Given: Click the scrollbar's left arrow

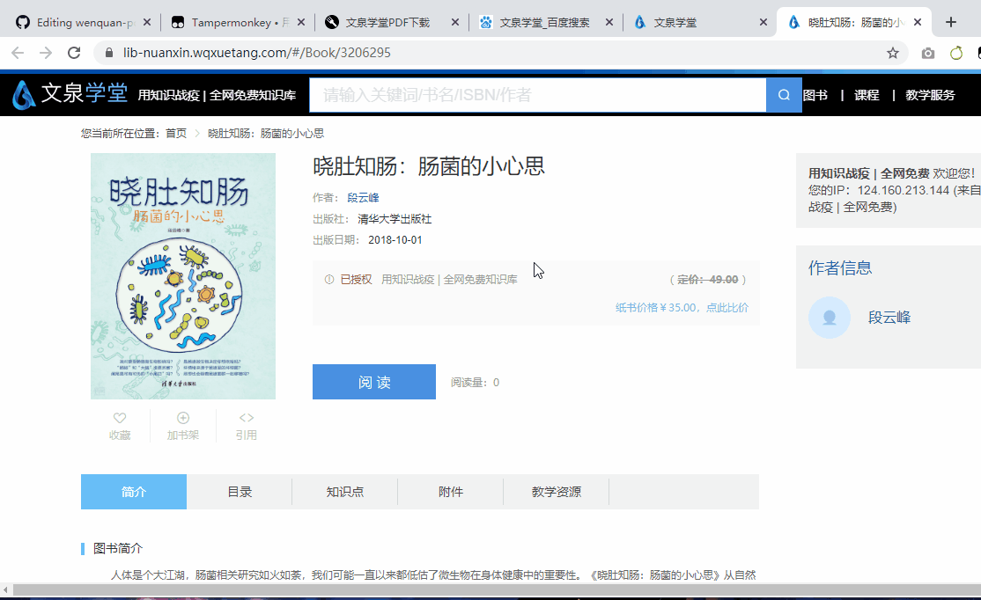Looking at the screenshot, I should (5, 590).
